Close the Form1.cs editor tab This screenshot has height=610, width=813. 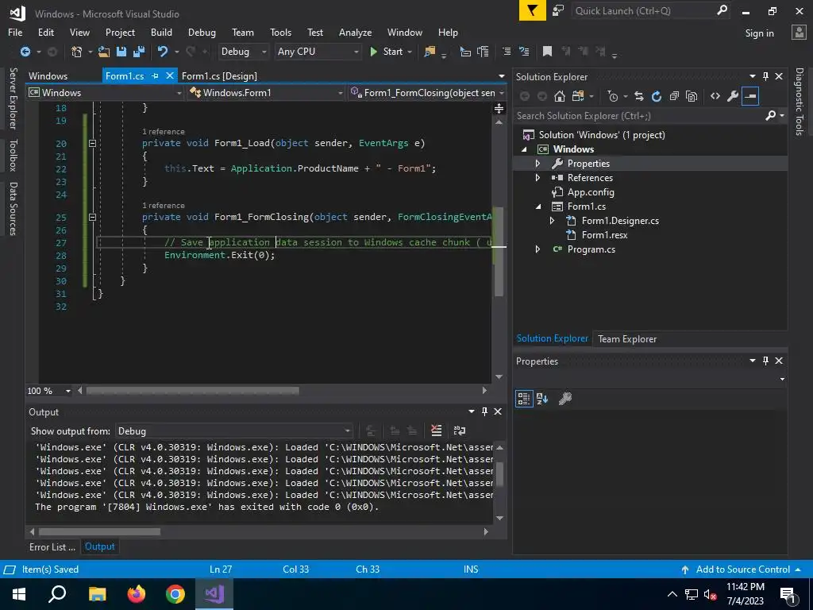coord(169,75)
